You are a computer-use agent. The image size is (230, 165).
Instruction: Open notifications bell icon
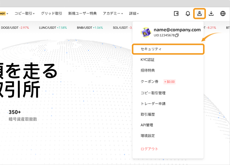(x=188, y=13)
